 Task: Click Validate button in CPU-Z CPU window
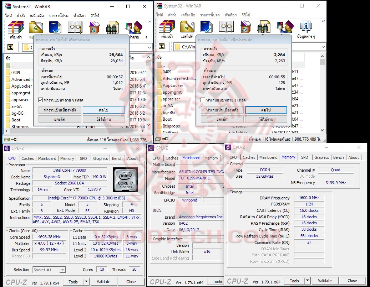pos(103,282)
